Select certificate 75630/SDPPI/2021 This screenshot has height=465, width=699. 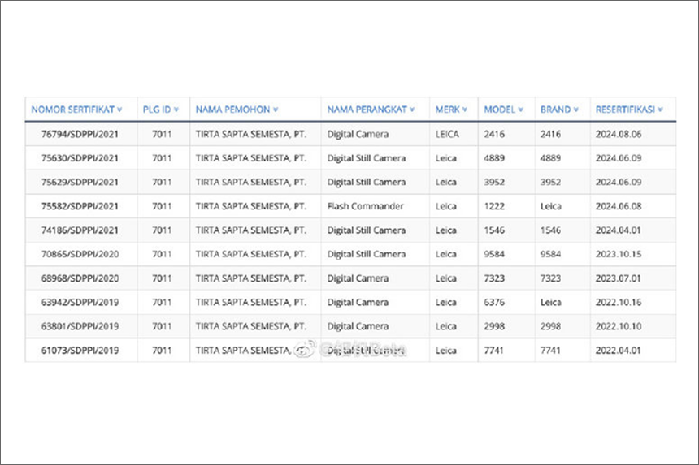[80, 158]
